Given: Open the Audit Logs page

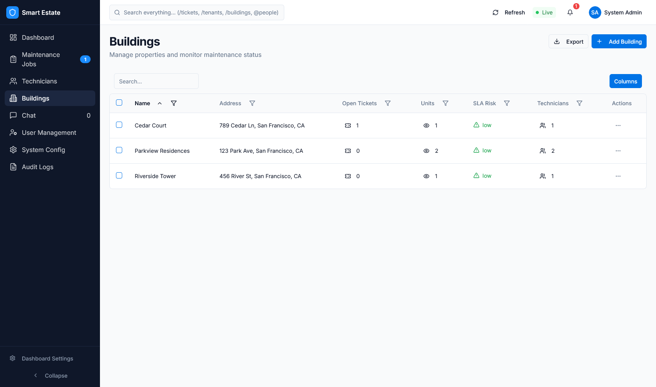Looking at the screenshot, I should (37, 167).
